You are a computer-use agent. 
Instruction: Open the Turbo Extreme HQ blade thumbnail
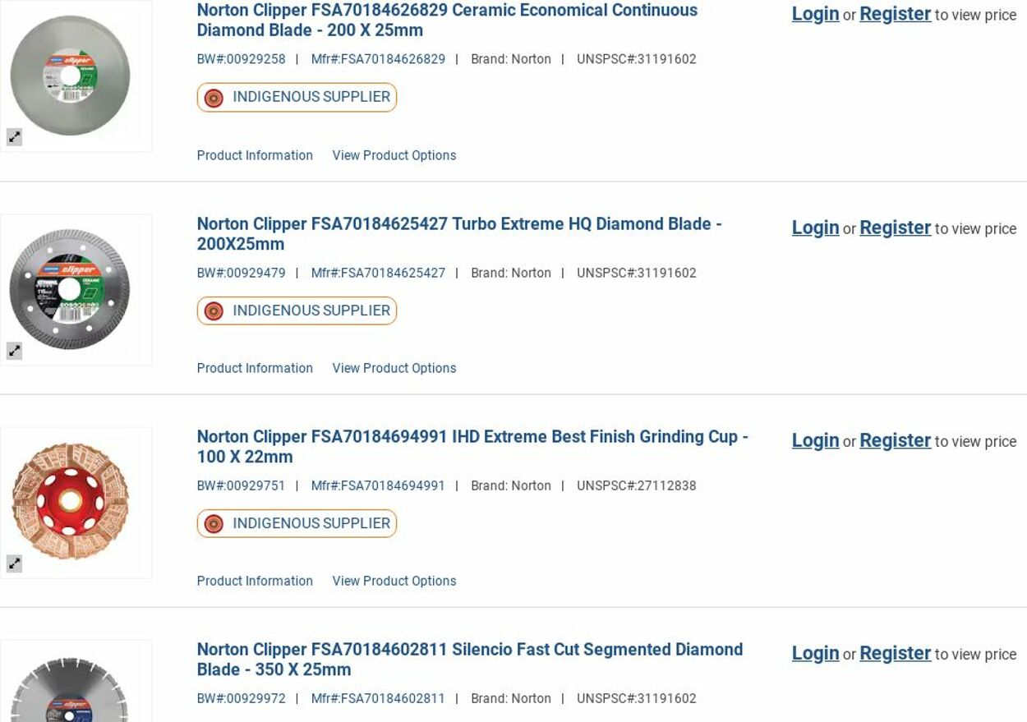71,289
